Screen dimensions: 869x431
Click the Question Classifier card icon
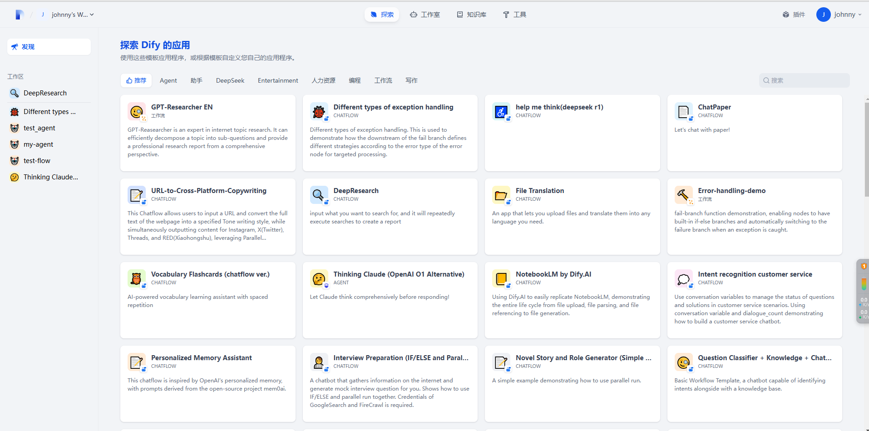click(x=684, y=362)
